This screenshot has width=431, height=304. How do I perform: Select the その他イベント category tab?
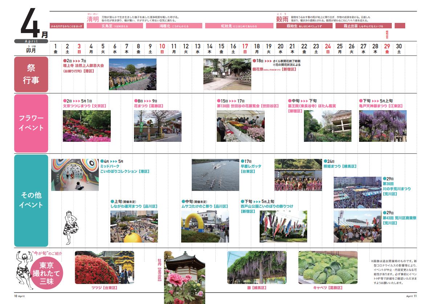point(31,200)
